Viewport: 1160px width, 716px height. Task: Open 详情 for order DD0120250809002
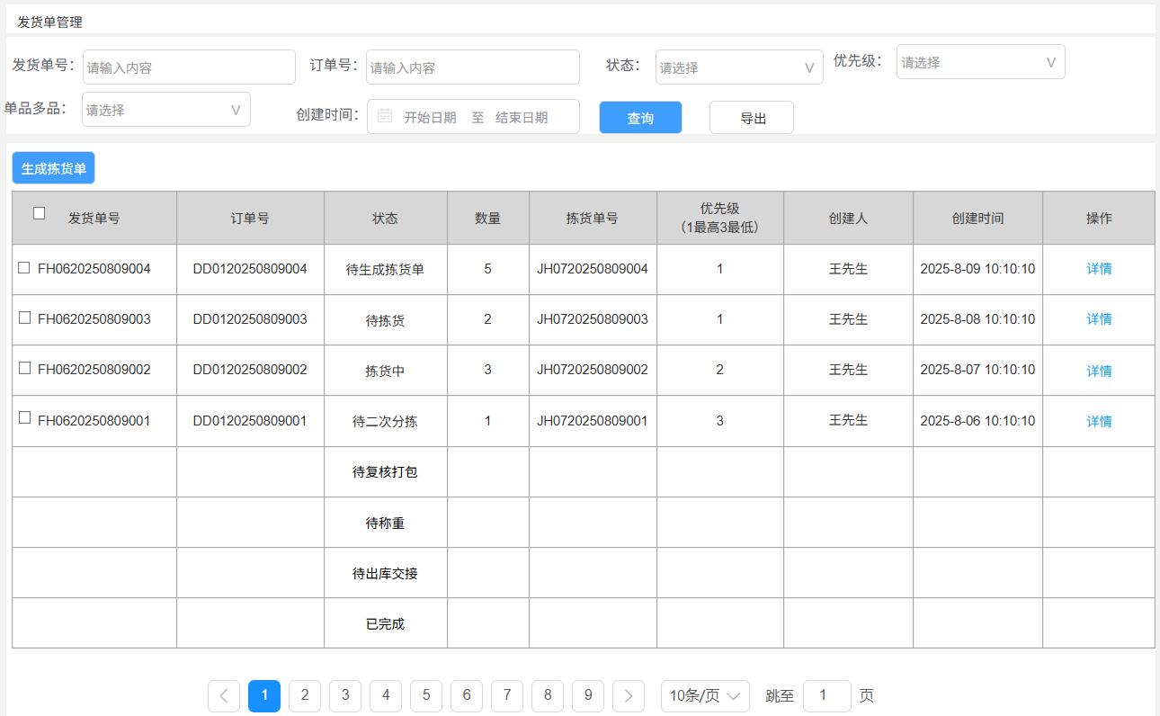point(1099,371)
